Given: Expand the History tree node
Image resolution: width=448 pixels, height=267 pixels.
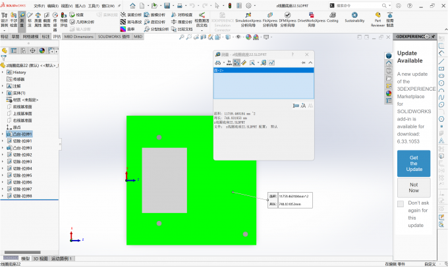Looking at the screenshot, I should coord(3,72).
